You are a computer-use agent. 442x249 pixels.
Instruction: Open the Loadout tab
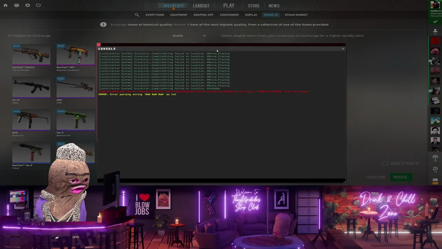click(x=201, y=6)
